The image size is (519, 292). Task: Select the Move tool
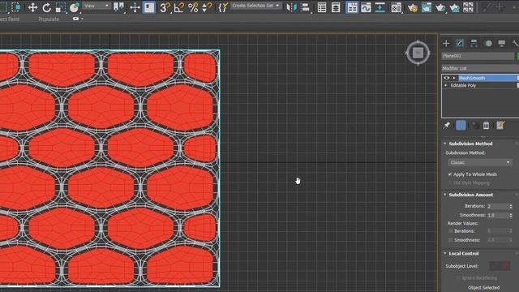(x=32, y=7)
